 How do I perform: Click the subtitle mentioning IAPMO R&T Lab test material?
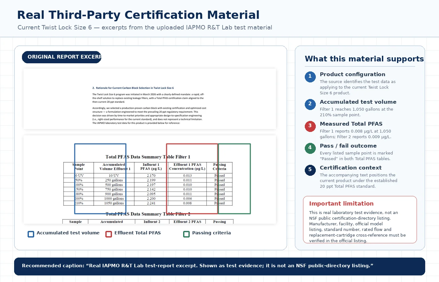145,28
